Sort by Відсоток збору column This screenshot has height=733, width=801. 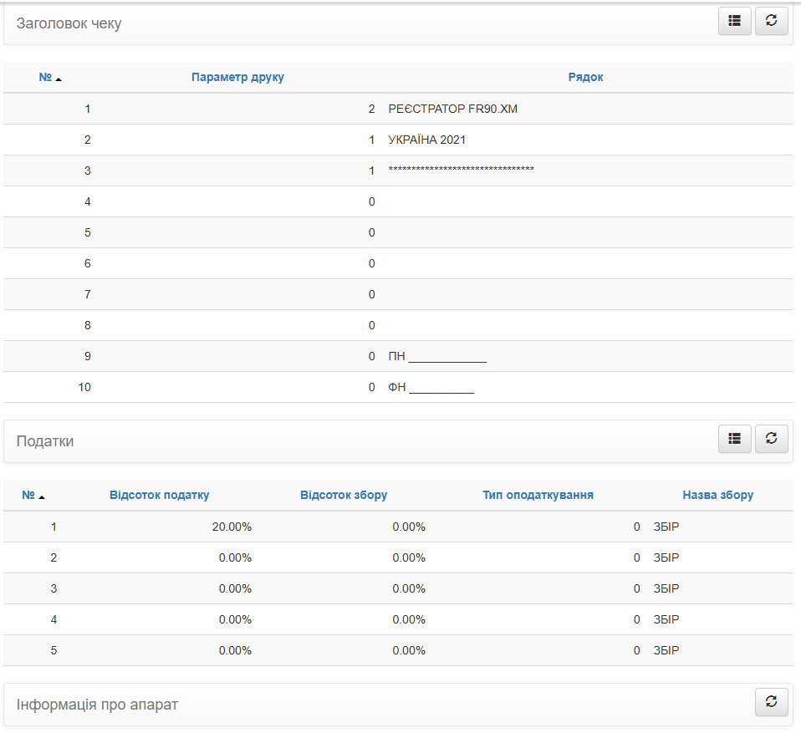[344, 495]
